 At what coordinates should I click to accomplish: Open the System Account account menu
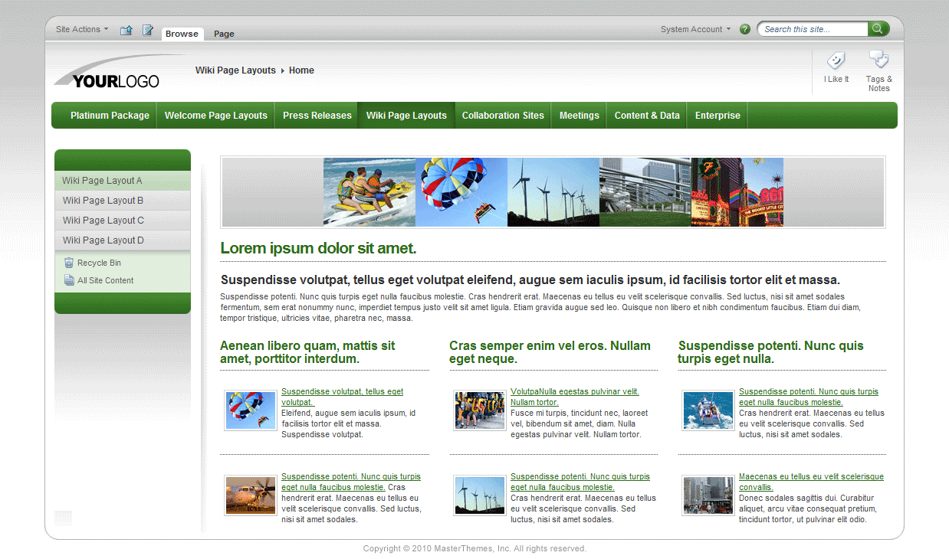point(694,29)
